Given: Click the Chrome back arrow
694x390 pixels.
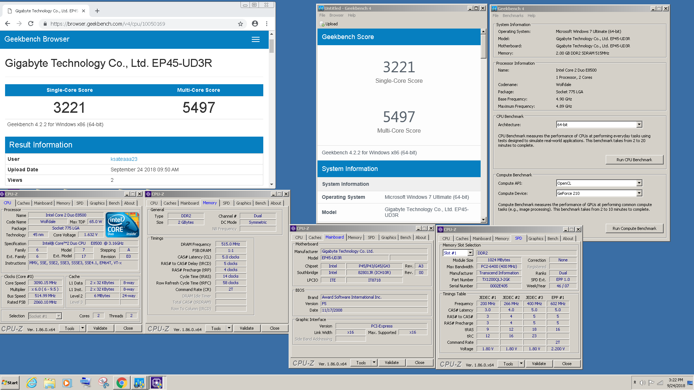Looking at the screenshot, I should pos(8,23).
